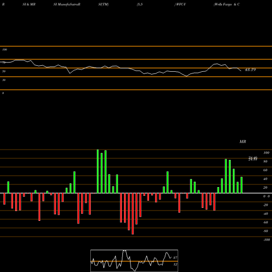This screenshot has width=272, height=272.
Task: Click the RSI current value 43.19
Action: 250,70
